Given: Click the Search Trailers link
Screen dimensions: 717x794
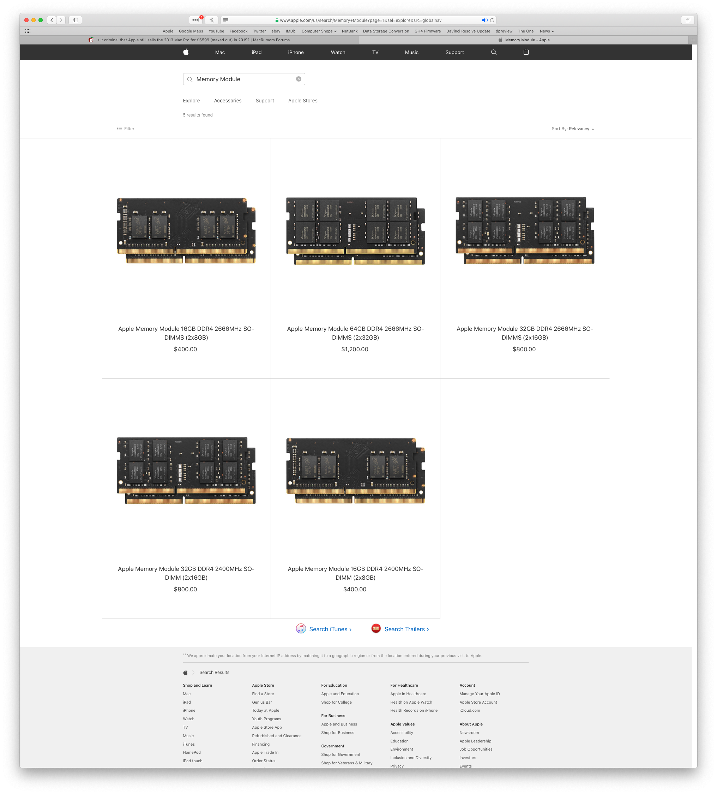Looking at the screenshot, I should pos(407,629).
